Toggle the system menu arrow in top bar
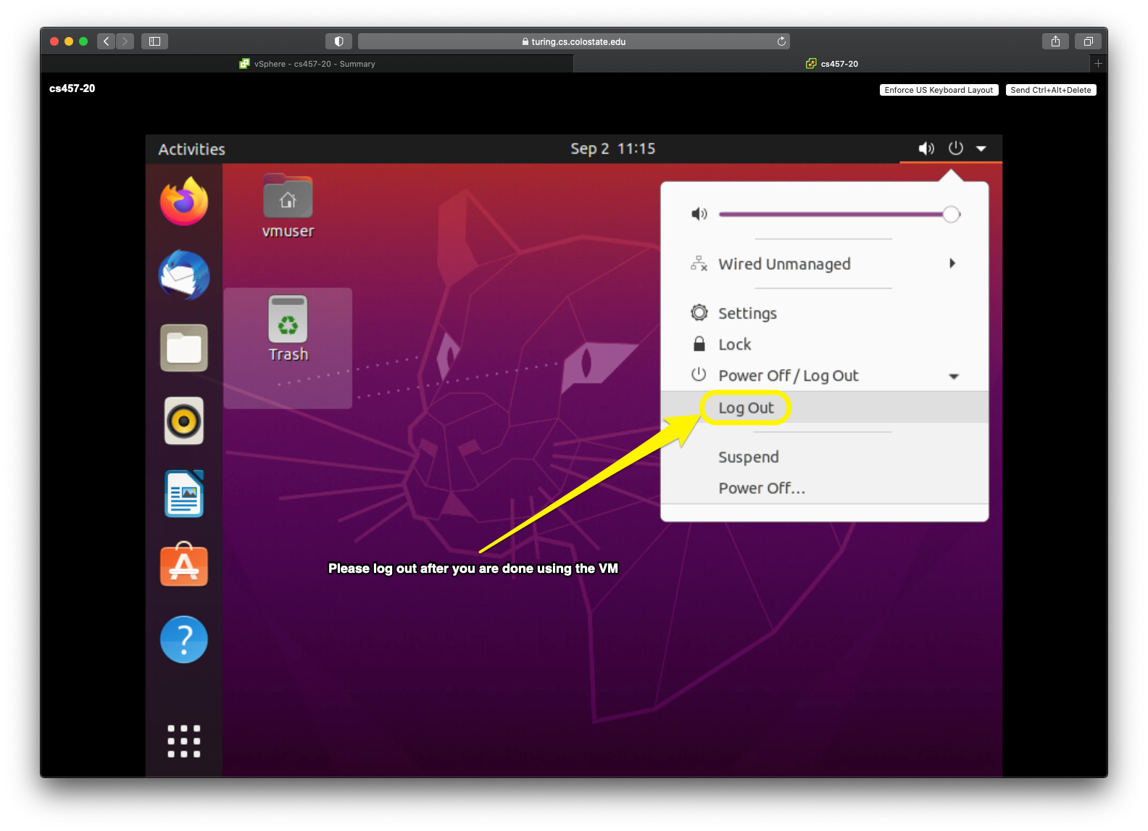The height and width of the screenshot is (831, 1148). (981, 149)
